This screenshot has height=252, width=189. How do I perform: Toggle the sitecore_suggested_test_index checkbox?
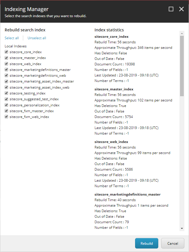[6, 99]
